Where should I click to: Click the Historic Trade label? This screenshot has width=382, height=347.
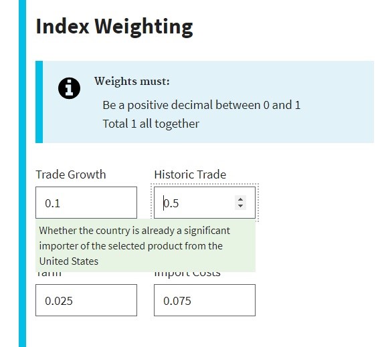click(x=190, y=175)
